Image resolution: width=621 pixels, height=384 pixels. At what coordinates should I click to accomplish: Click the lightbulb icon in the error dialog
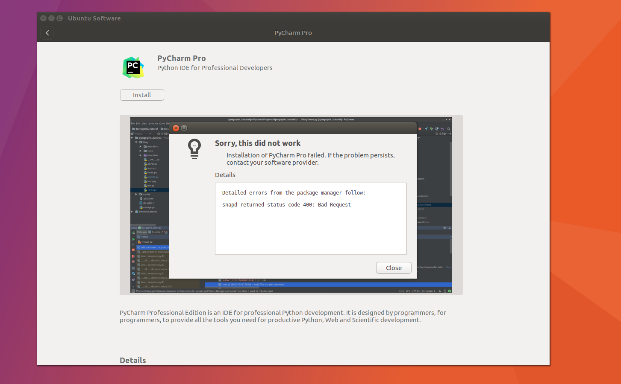click(194, 149)
